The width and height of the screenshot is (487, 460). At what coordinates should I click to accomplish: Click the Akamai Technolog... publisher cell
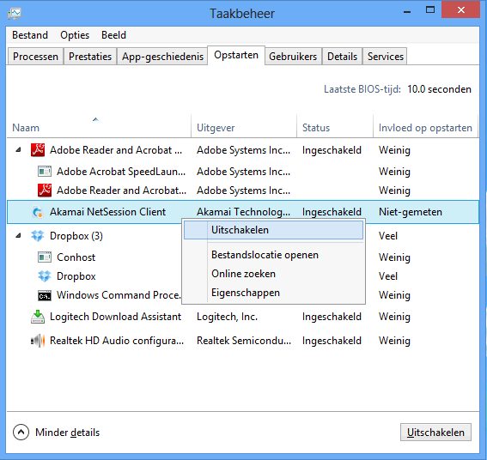[x=244, y=212]
